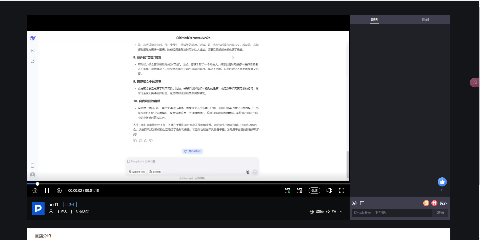This screenshot has width=480, height=240.
Task: Click the thumbs-up icon under the response
Action: tap(146, 140)
